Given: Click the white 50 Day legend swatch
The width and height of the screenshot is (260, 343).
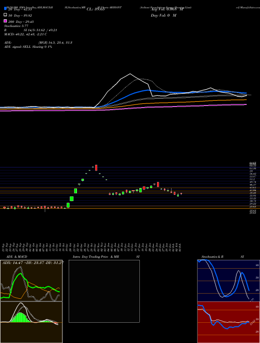Looking at the screenshot, I should (5, 15).
